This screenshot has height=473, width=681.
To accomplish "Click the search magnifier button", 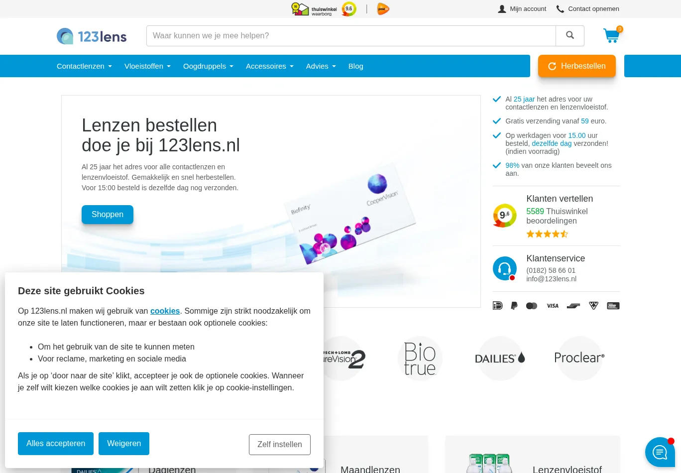I will 570,36.
